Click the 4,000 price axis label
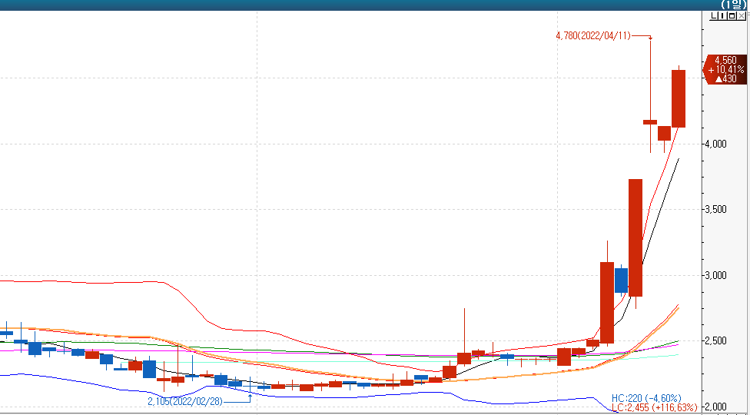The image size is (750, 415). [x=718, y=144]
